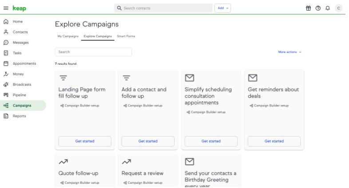Get started with Landing Page form campaign
Screen dimensions: 349x188
pyautogui.click(x=85, y=141)
